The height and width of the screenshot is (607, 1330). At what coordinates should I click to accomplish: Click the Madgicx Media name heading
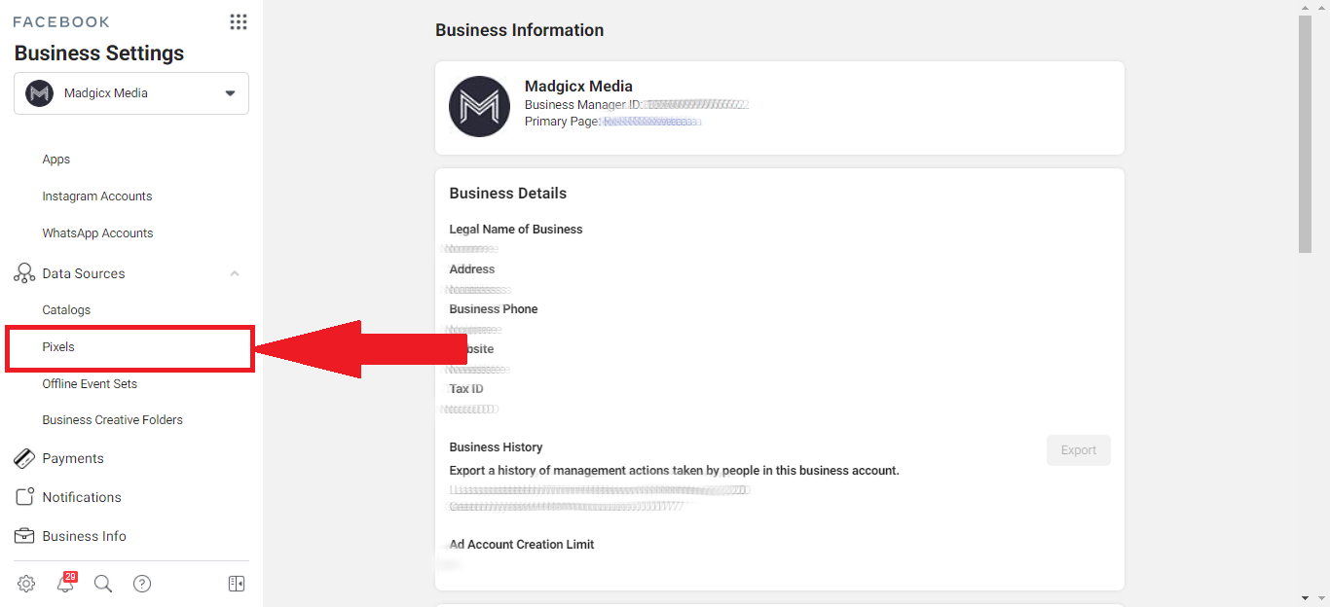578,87
